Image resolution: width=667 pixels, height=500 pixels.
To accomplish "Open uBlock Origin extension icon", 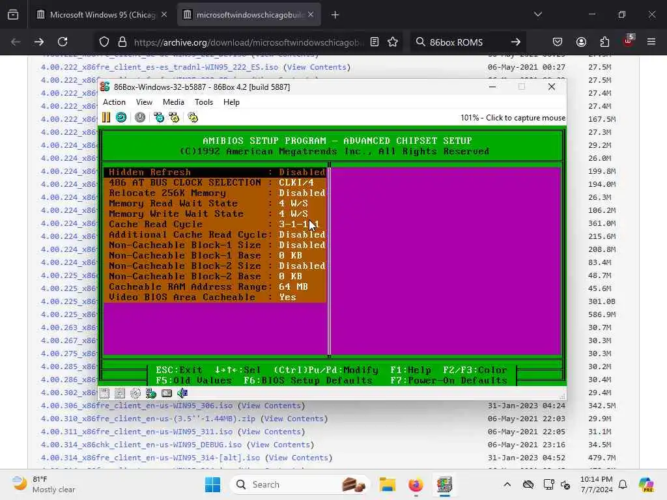I will [629, 41].
